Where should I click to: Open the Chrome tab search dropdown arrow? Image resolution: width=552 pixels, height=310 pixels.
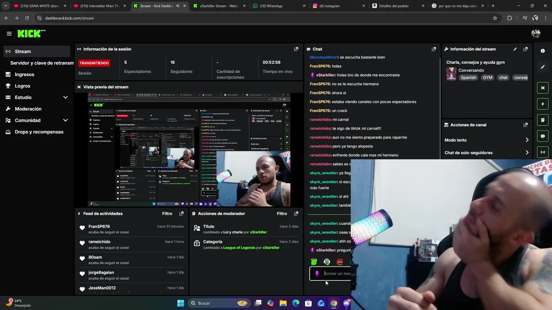point(6,6)
